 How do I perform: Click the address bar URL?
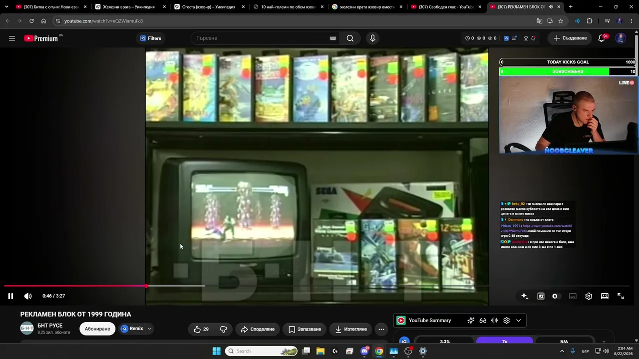(103, 21)
